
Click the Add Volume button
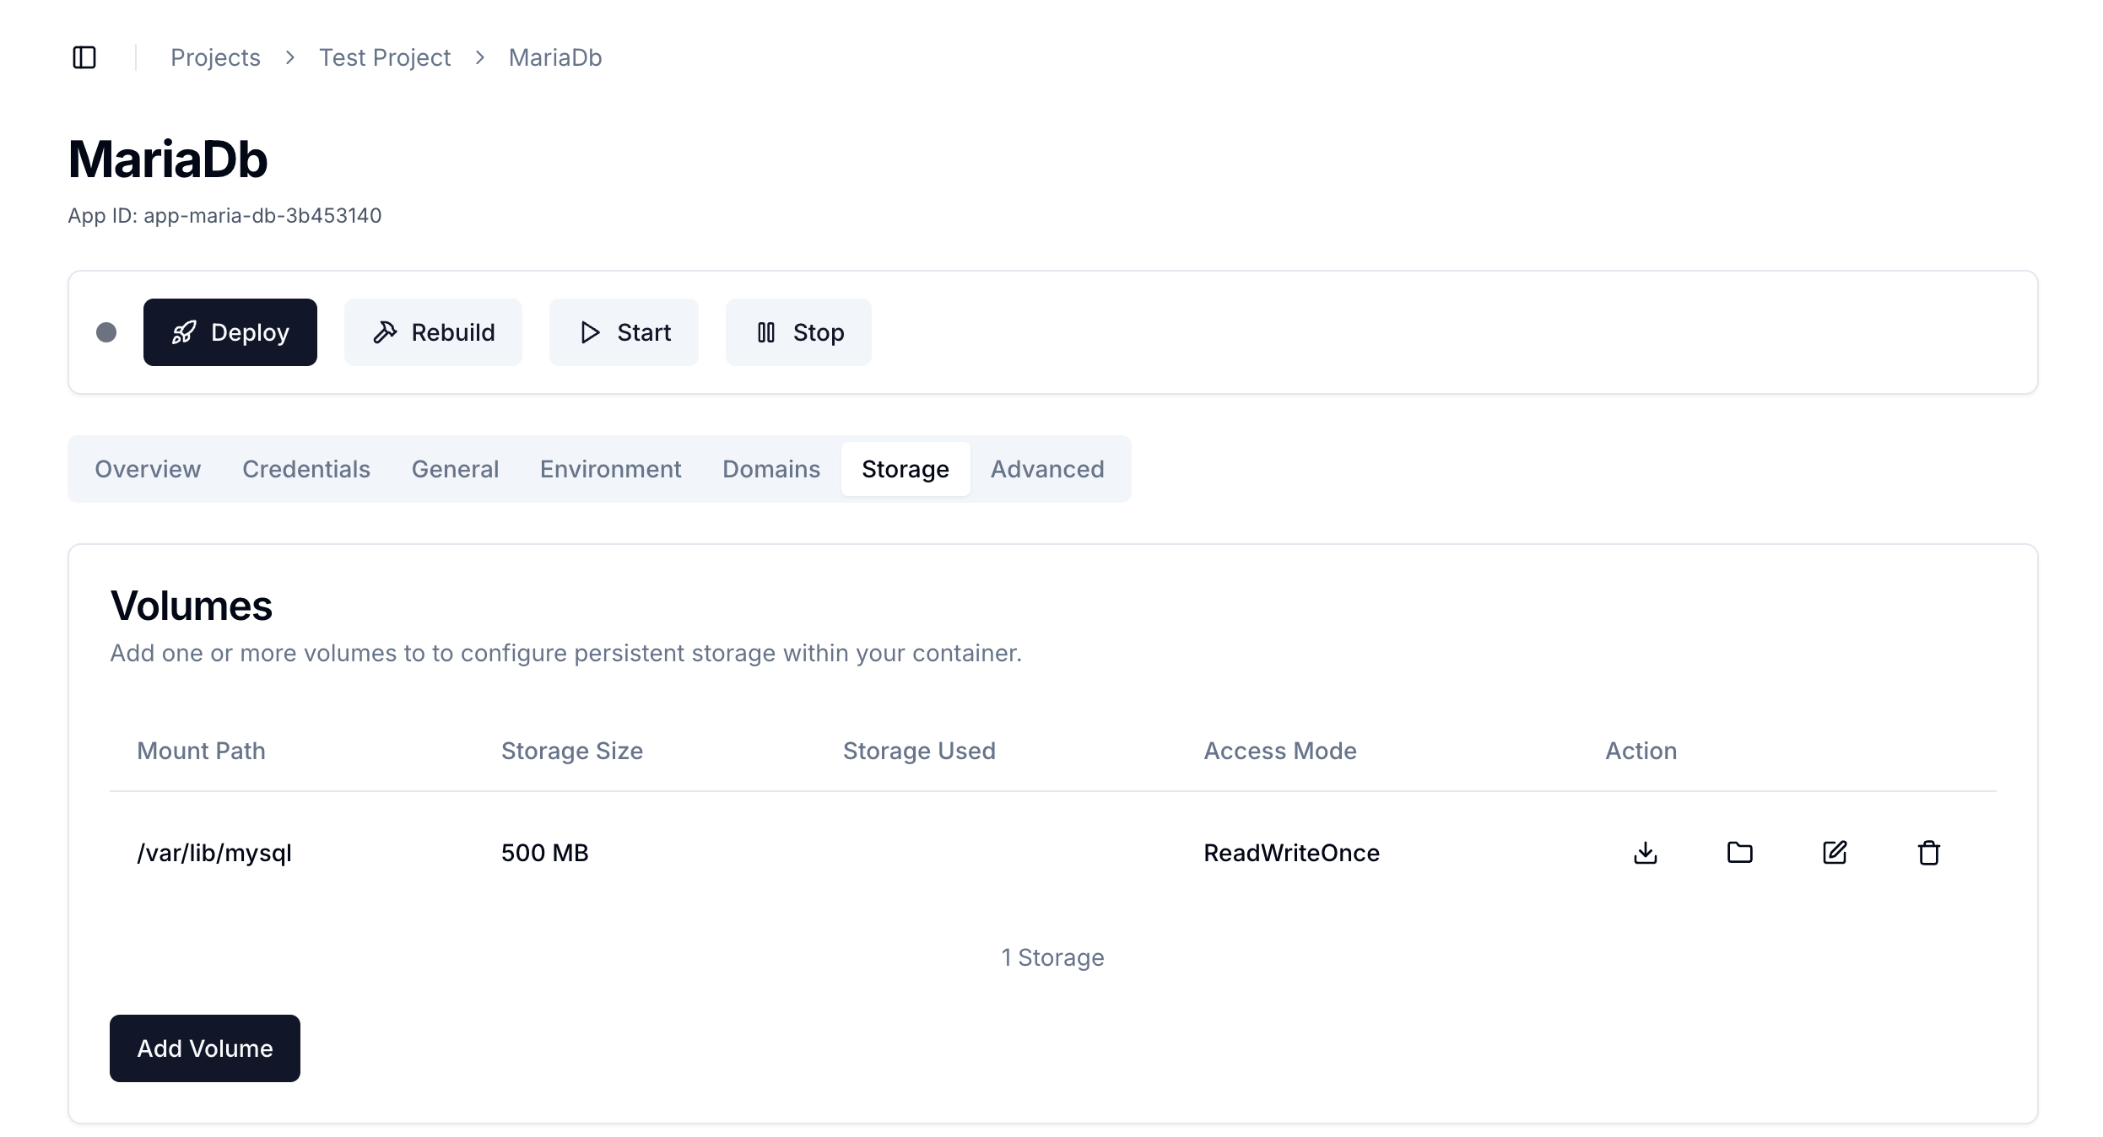tap(205, 1048)
